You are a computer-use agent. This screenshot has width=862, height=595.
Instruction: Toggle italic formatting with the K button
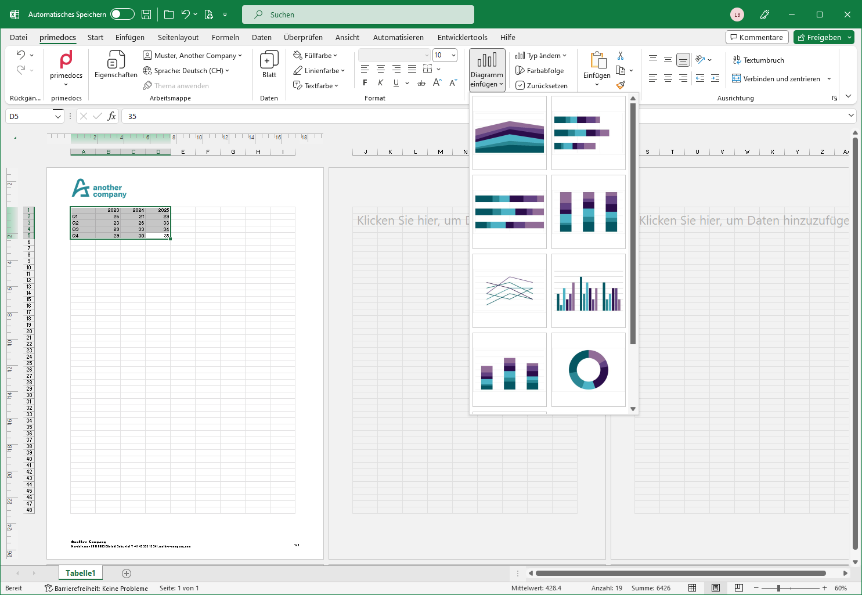[x=380, y=82]
